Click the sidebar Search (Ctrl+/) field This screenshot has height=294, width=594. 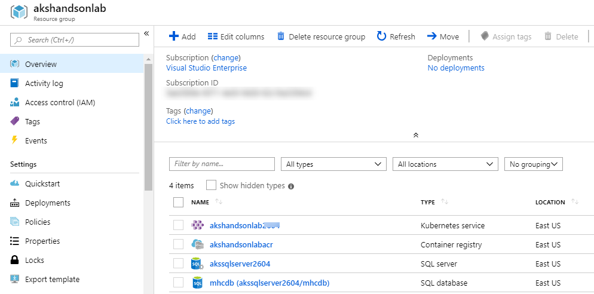click(75, 40)
